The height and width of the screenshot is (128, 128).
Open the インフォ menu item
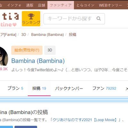(x=14, y=5)
